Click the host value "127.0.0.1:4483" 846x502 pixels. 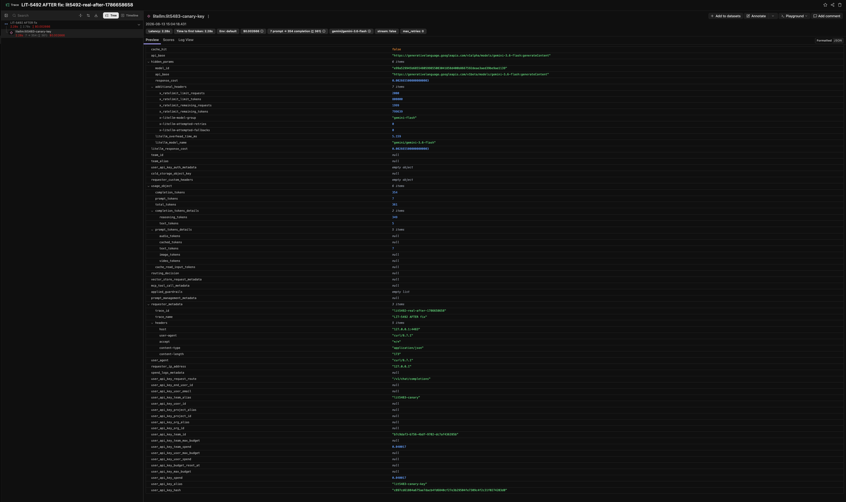[406, 329]
